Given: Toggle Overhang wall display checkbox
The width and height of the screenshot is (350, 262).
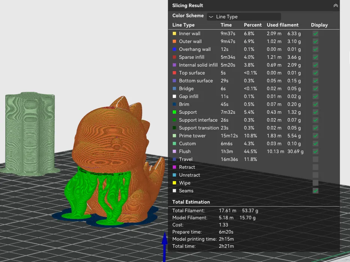Looking at the screenshot, I should pyautogui.click(x=316, y=49).
